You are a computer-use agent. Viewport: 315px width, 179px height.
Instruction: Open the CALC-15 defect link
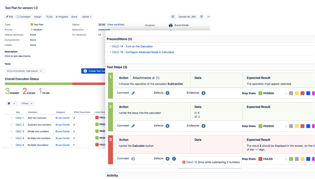click(192, 162)
